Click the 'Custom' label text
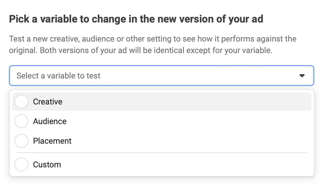This screenshot has width=329, height=191. (x=47, y=165)
